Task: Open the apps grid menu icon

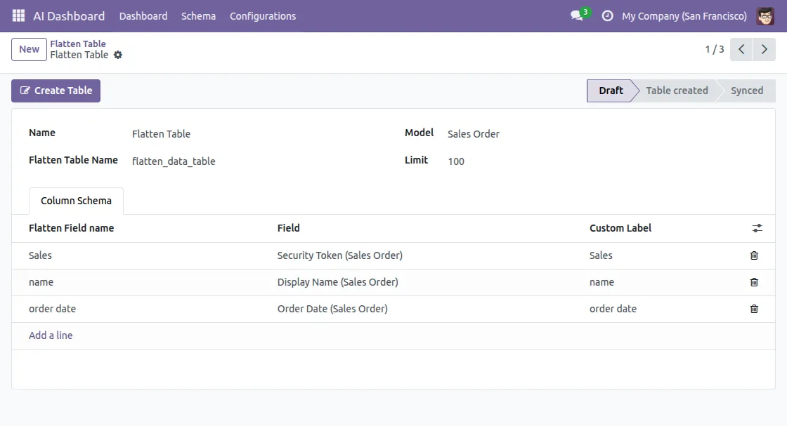Action: (x=18, y=15)
